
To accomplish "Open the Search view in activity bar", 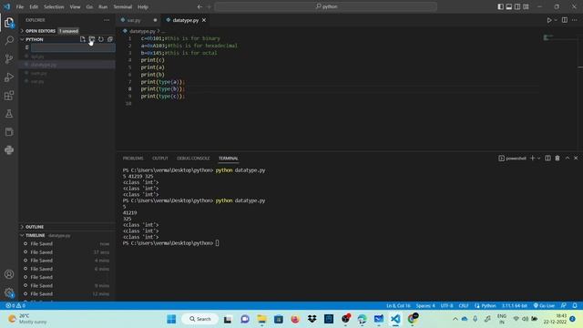I will pyautogui.click(x=9, y=40).
